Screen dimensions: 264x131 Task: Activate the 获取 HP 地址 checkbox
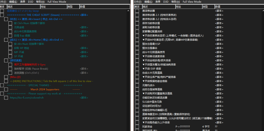coord(10,48)
